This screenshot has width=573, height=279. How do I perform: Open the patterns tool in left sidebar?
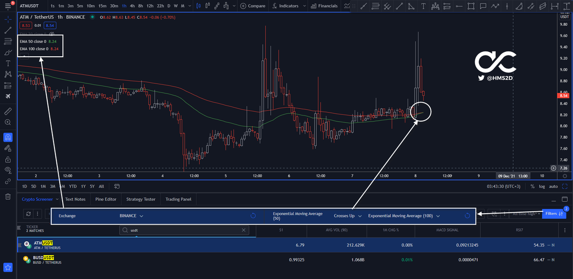8,74
